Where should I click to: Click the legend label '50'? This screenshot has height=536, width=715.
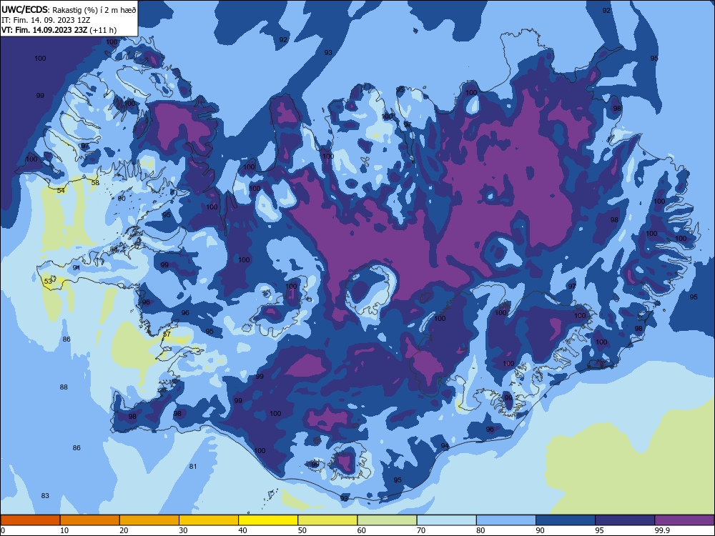(302, 530)
